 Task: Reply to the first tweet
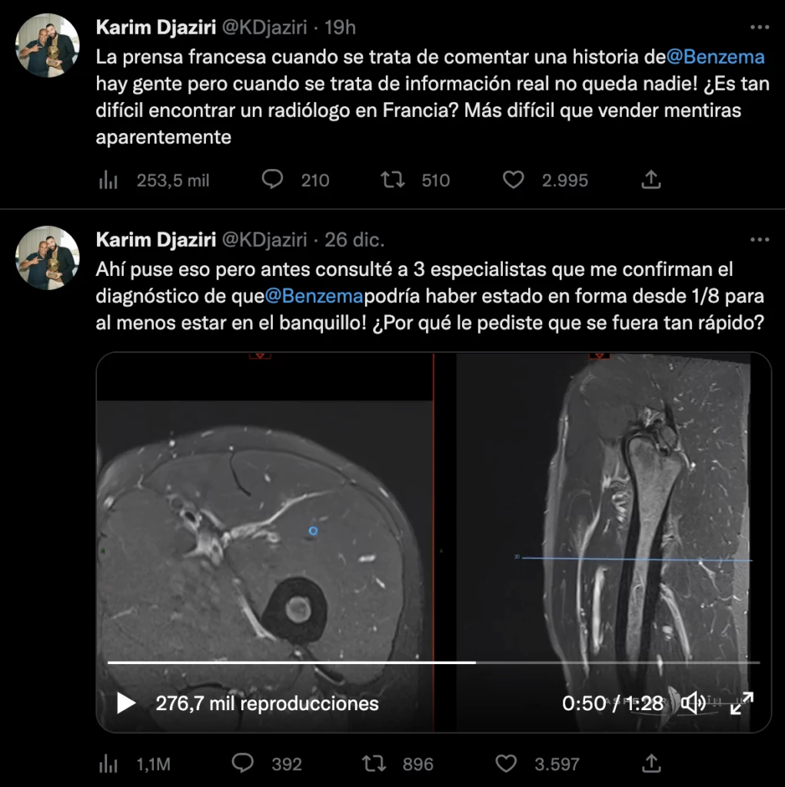pos(273,180)
